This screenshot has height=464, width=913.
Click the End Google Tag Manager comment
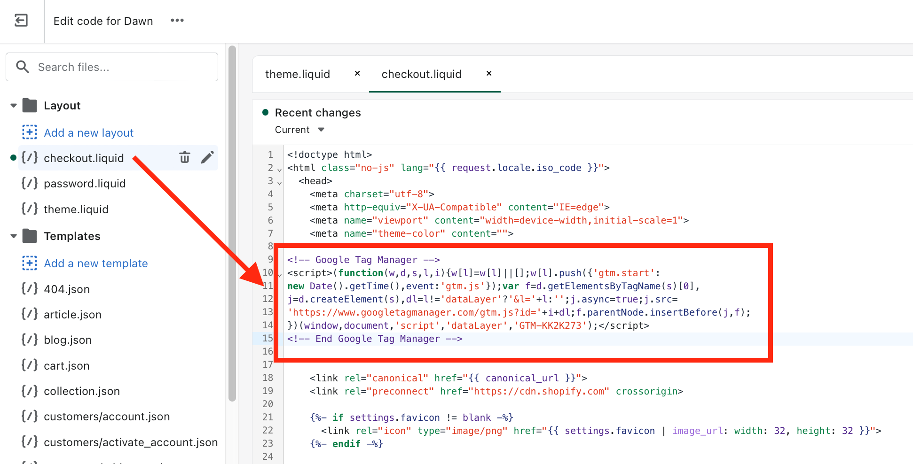[375, 339]
